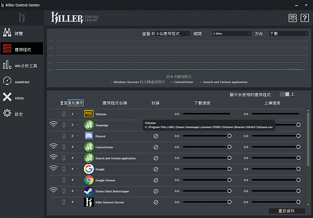Viewport: 313px width, 218px height.
Task: Open priority dropdown for TslGame
Action: tap(78, 114)
